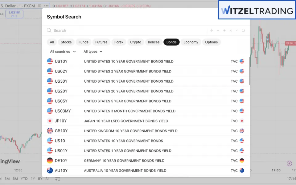The image size is (296, 185).
Task: Click the magnifier icon in the search bar
Action: (49, 31)
